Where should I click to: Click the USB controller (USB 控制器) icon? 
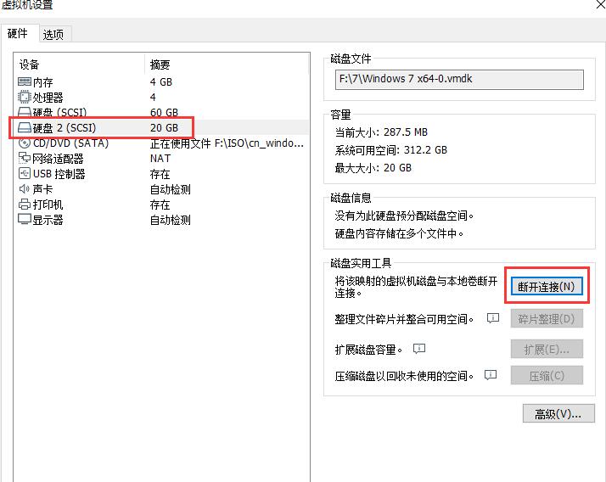25,174
